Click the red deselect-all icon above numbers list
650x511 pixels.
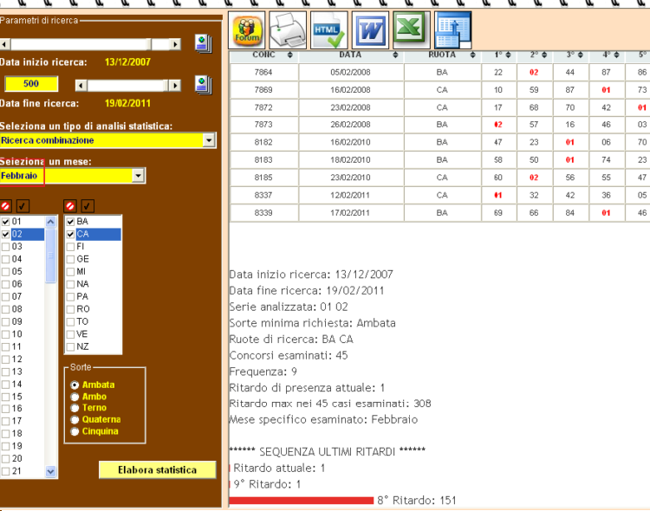[6, 206]
